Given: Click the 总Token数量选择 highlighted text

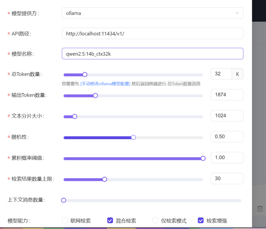Looking at the screenshot, I should [184, 84].
